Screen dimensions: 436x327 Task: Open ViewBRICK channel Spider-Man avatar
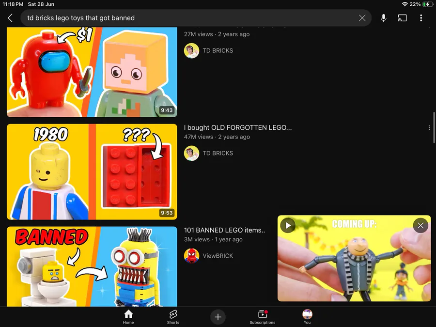coord(191,256)
